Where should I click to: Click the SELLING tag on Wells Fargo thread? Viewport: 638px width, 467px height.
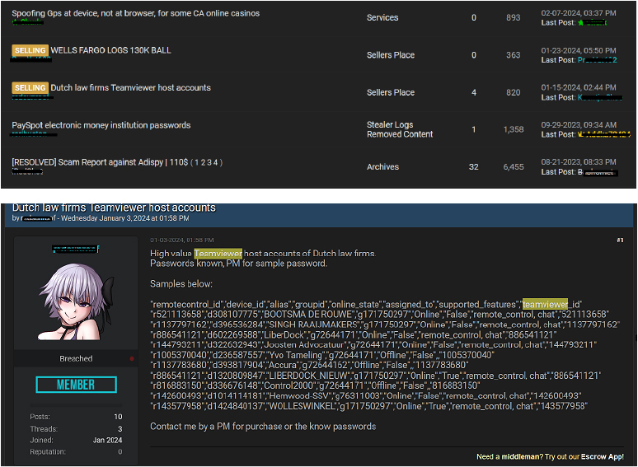click(30, 50)
